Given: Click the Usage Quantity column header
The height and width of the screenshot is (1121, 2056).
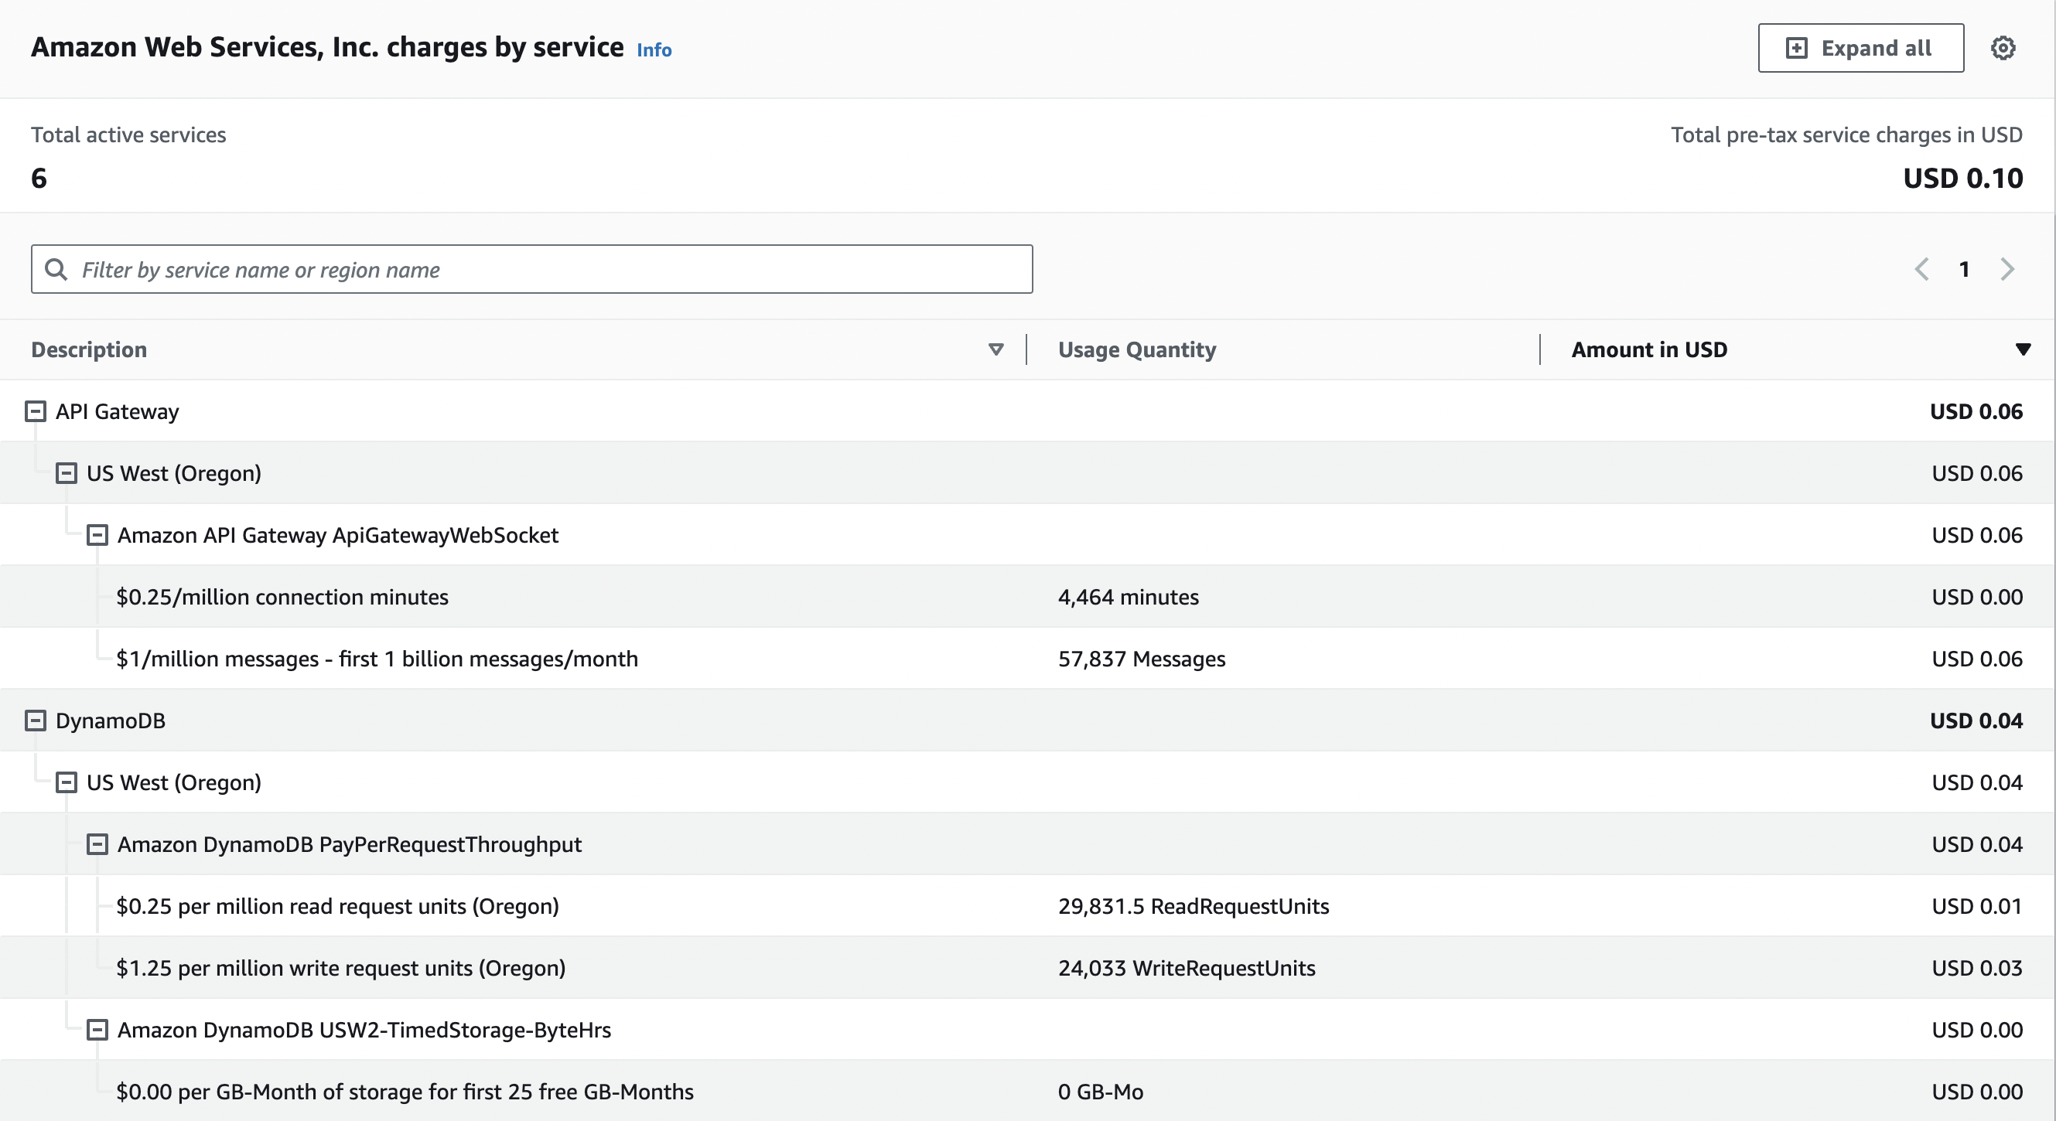Looking at the screenshot, I should (1136, 349).
